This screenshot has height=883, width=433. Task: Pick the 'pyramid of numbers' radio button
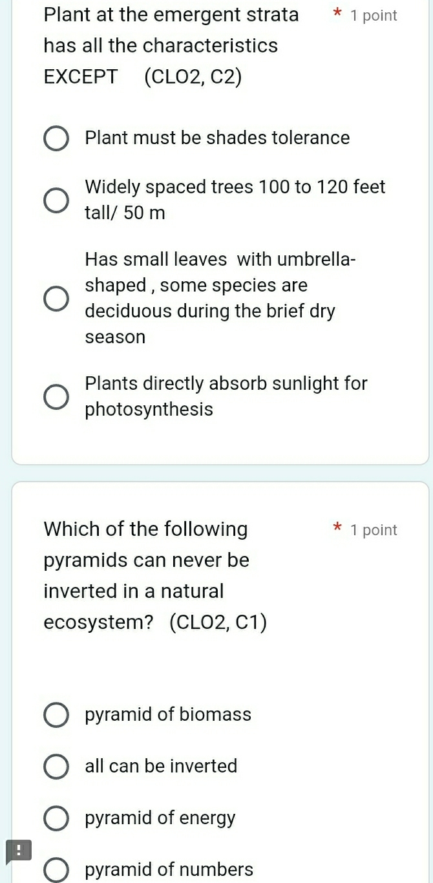point(56,870)
